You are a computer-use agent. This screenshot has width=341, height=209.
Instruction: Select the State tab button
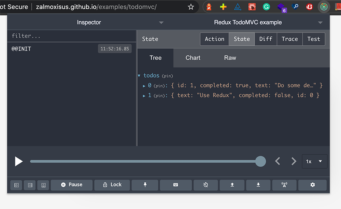[x=242, y=39]
